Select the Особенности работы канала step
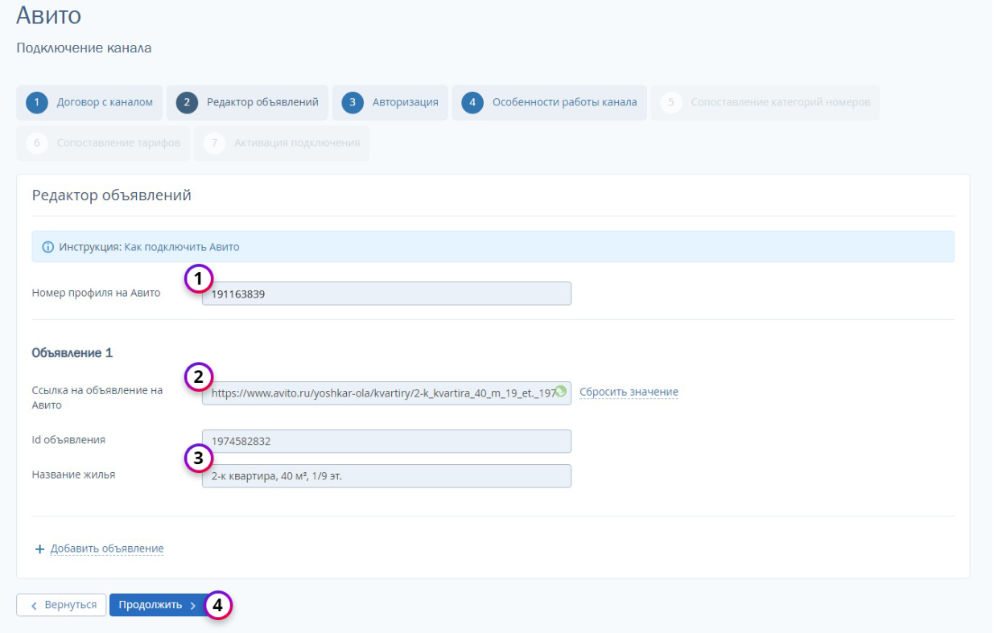 (x=550, y=103)
